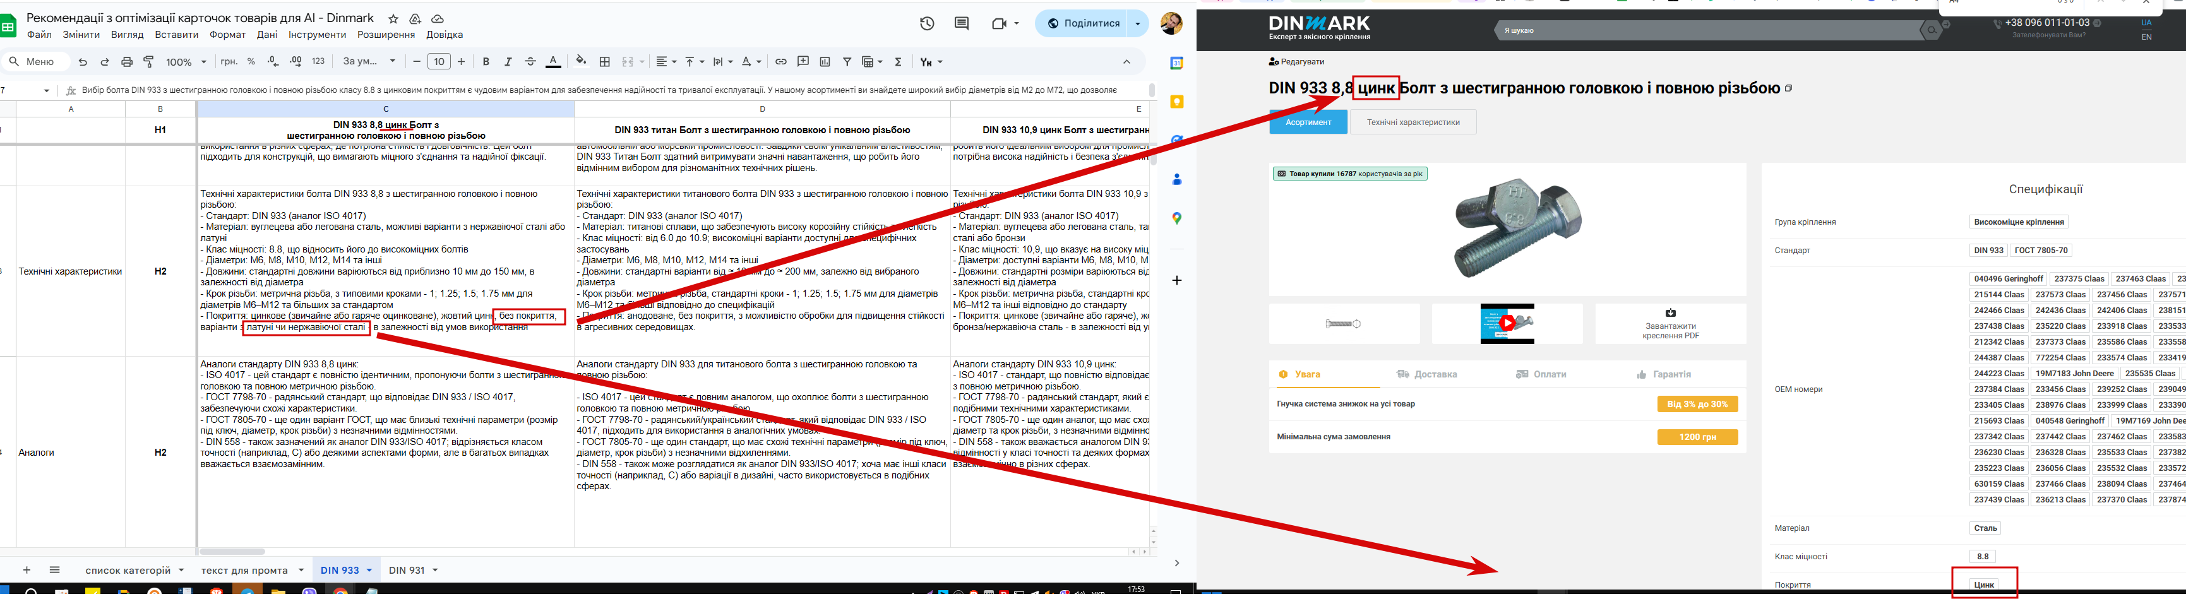Open text color picker (underlined A)

[553, 62]
